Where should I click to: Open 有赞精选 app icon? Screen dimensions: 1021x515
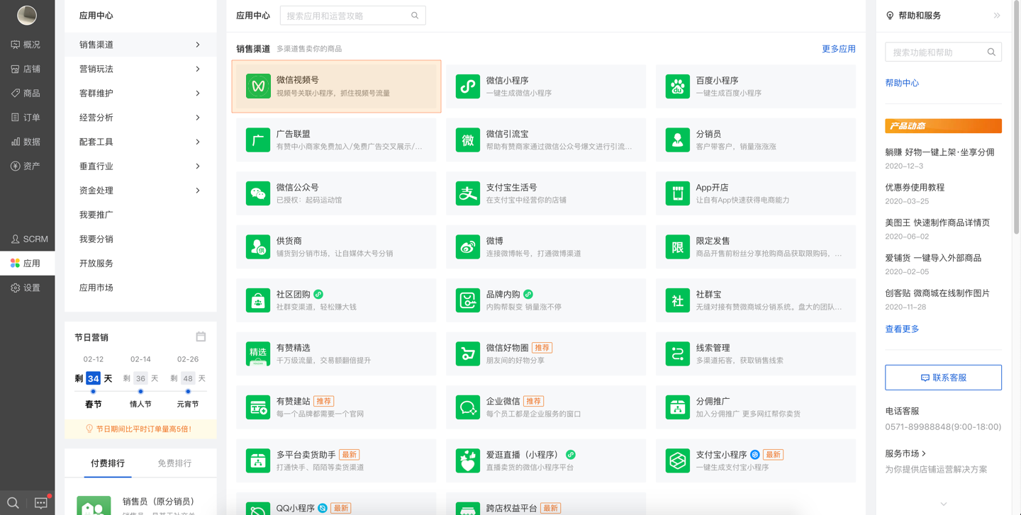(258, 353)
